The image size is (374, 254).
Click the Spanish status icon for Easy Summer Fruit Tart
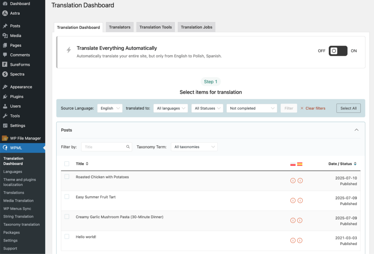tap(300, 200)
